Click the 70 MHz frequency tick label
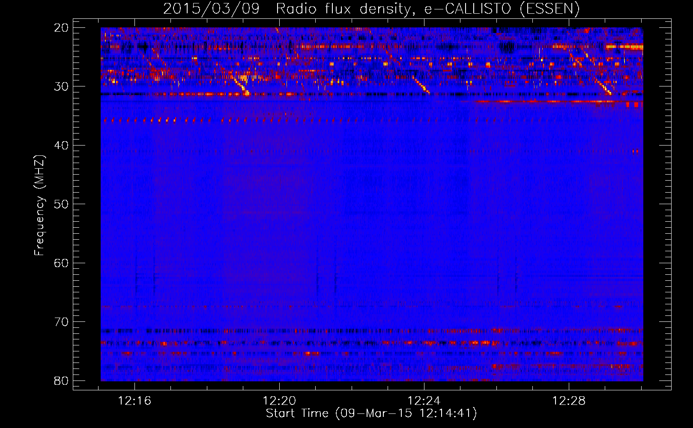 tap(61, 322)
